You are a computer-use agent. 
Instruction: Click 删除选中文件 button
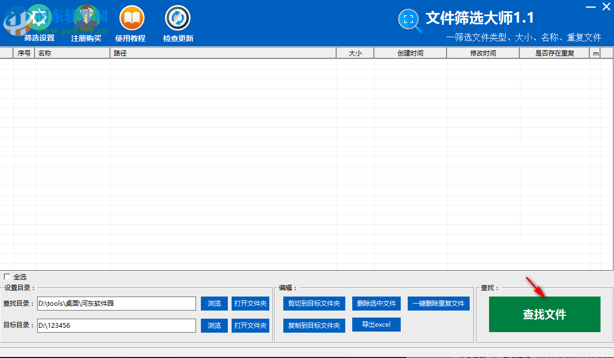click(x=376, y=304)
